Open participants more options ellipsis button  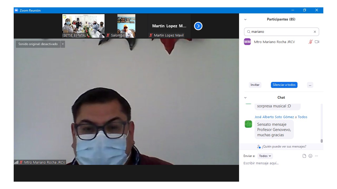point(310,85)
